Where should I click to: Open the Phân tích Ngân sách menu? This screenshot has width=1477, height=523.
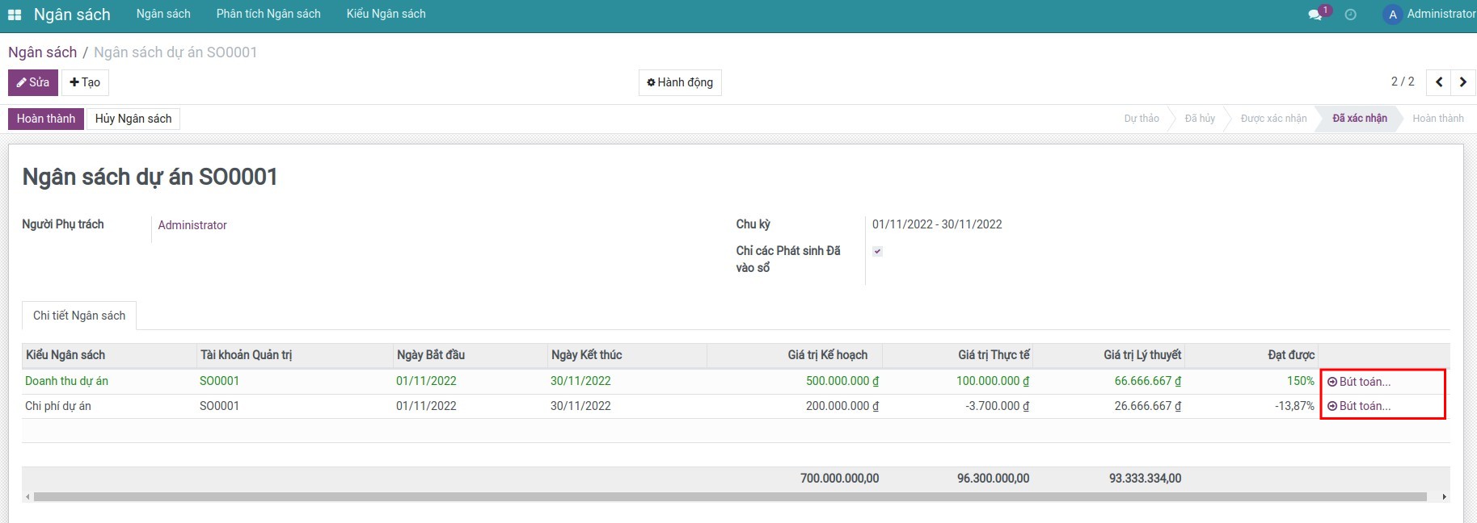268,14
